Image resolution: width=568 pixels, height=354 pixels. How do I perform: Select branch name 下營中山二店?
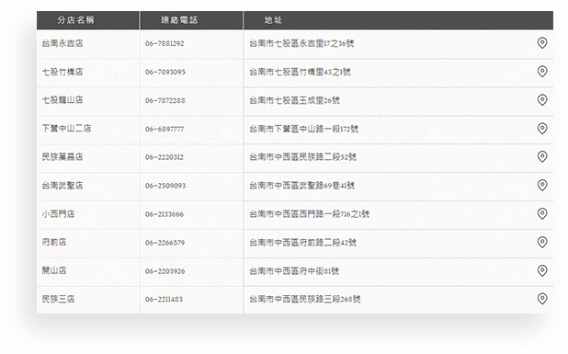point(67,128)
